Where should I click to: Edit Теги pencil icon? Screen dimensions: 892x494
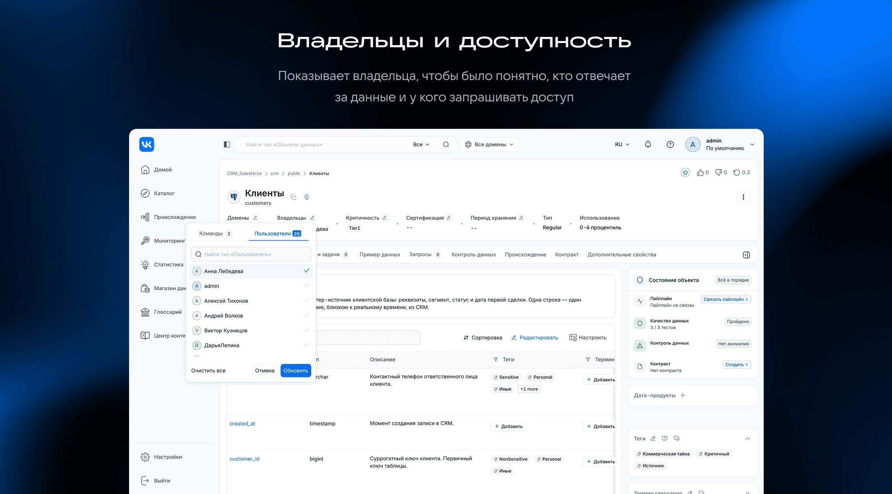[653, 439]
